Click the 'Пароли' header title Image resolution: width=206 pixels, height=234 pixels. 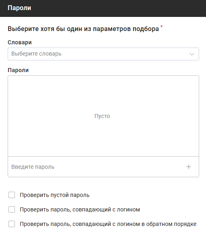(19, 8)
